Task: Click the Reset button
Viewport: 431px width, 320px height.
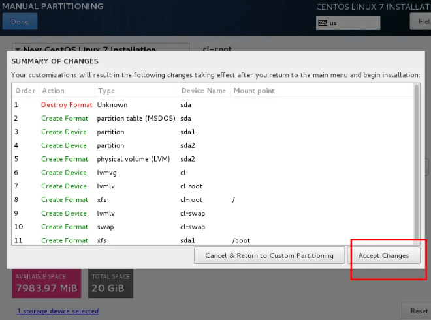Action: pyautogui.click(x=417, y=311)
